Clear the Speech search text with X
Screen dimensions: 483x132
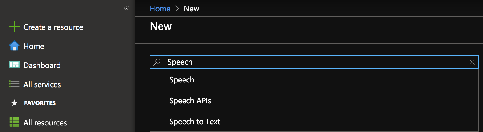click(472, 62)
